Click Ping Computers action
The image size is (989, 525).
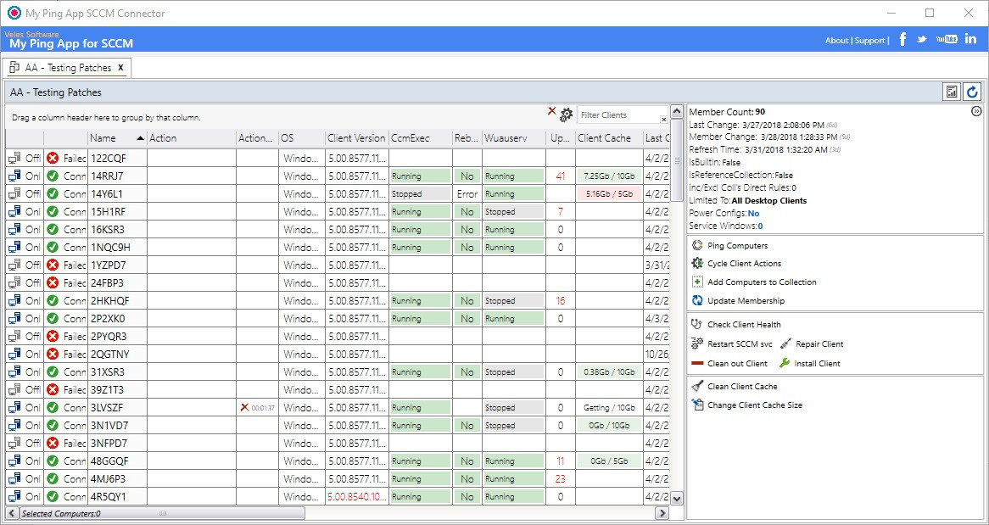point(729,245)
